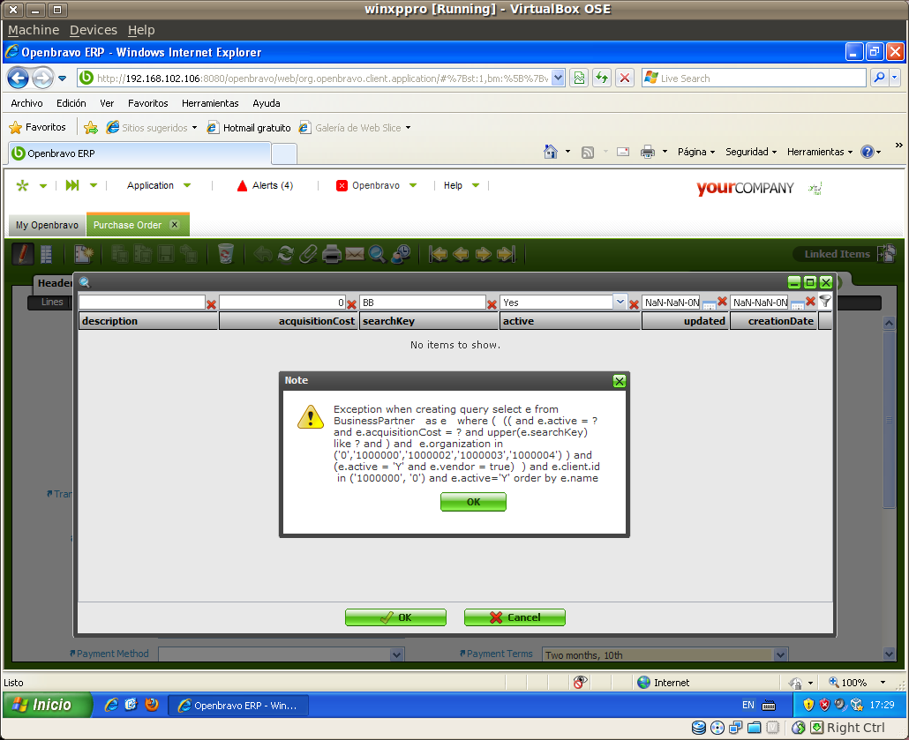
Task: Clear the acquisitionCost filter with its red X
Action: (x=351, y=303)
